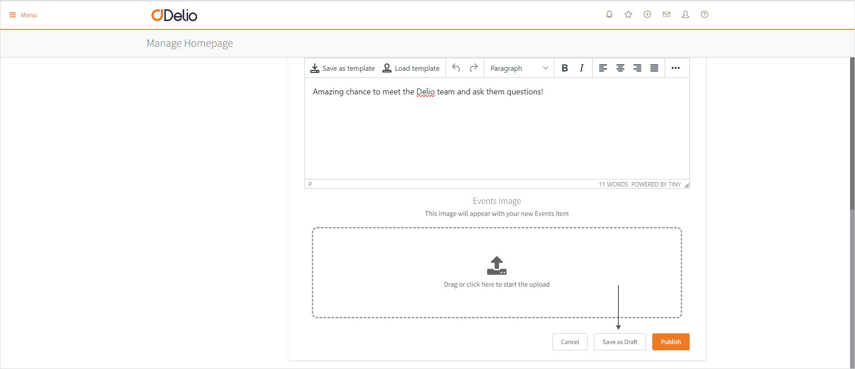Open the hamburger Menu
This screenshot has width=855, height=369.
click(23, 15)
